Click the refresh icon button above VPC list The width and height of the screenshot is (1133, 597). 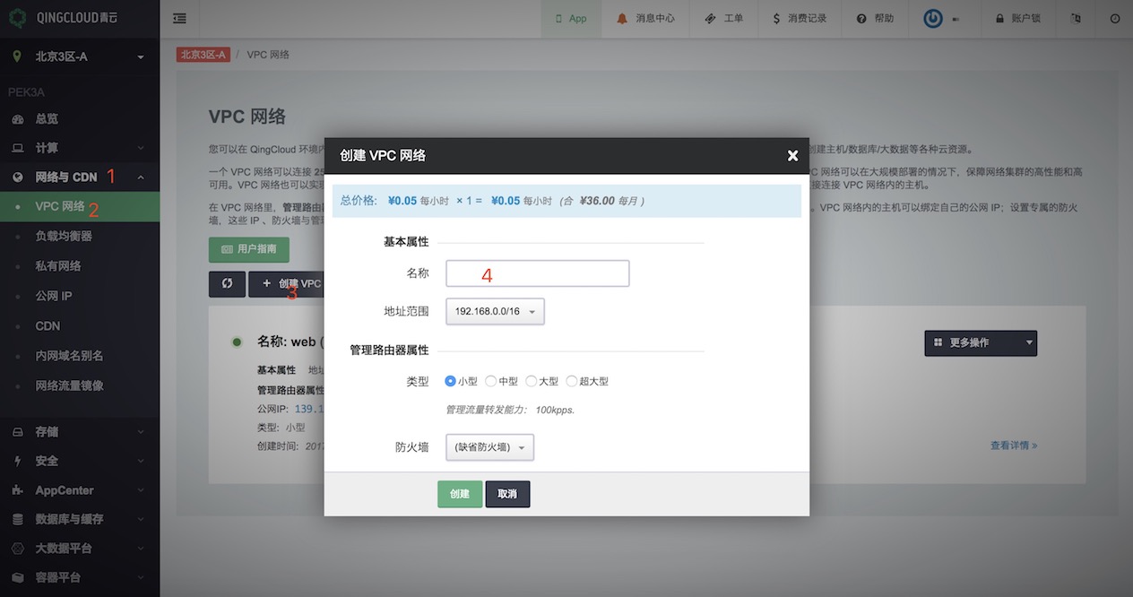(227, 284)
